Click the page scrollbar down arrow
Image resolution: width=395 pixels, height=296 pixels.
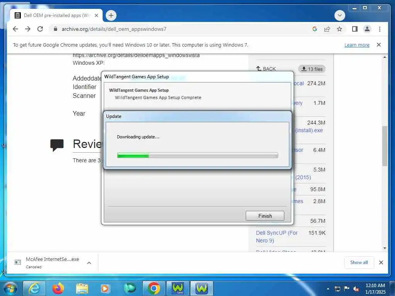click(385, 248)
